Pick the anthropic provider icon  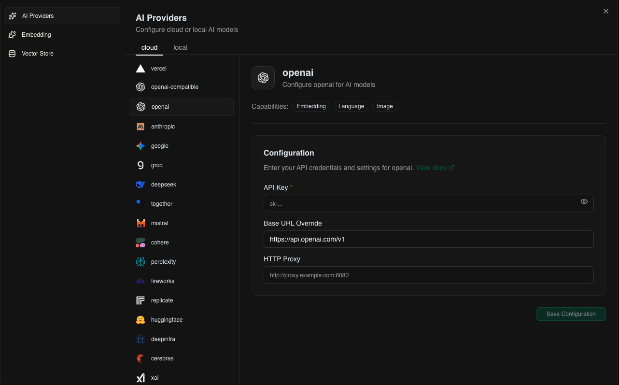coord(141,127)
